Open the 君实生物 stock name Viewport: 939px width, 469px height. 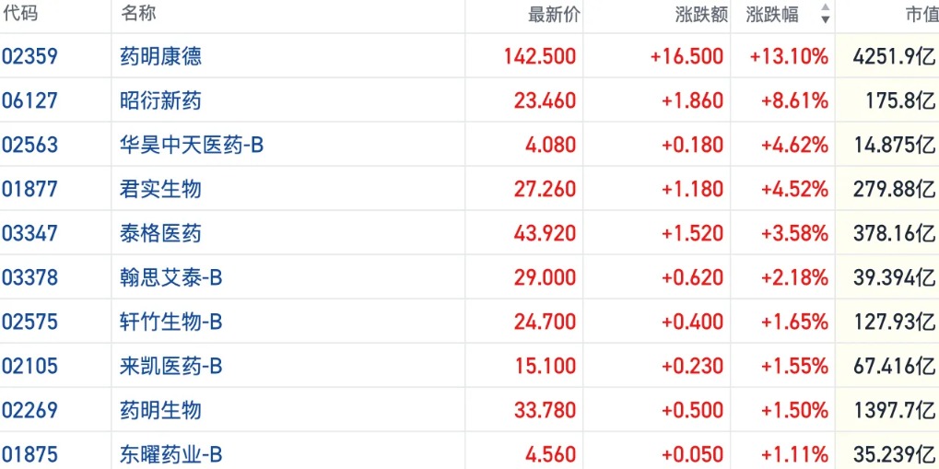click(161, 189)
